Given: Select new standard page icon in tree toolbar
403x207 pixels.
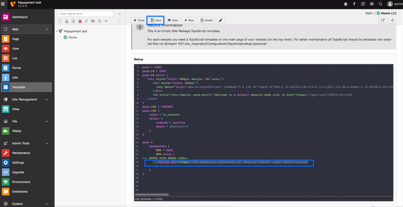Looking at the screenshot, I should [60, 21].
